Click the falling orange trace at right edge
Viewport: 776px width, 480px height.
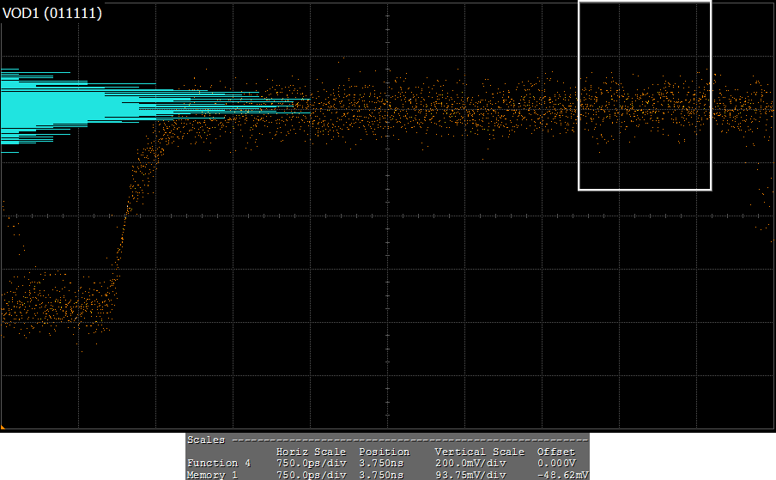click(x=761, y=202)
